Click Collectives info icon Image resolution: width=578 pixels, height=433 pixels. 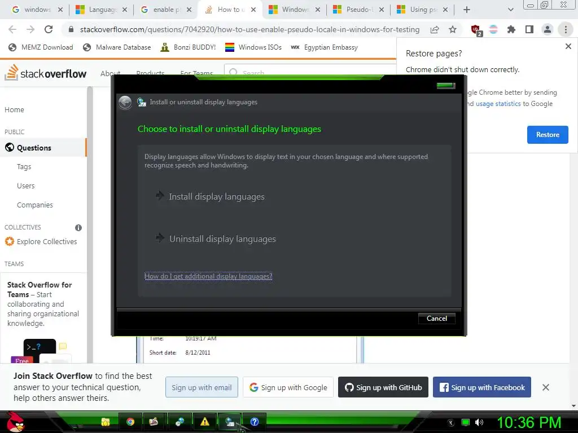pos(78,228)
